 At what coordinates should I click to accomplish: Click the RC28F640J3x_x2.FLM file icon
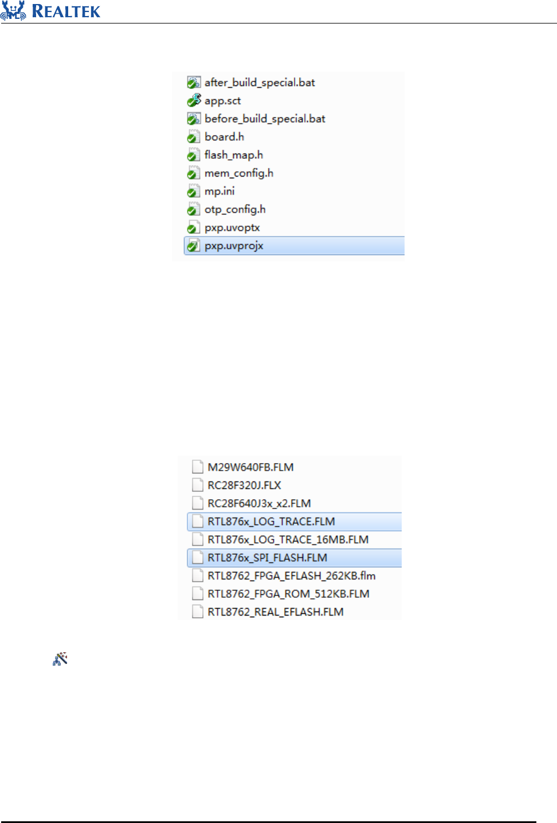198,503
